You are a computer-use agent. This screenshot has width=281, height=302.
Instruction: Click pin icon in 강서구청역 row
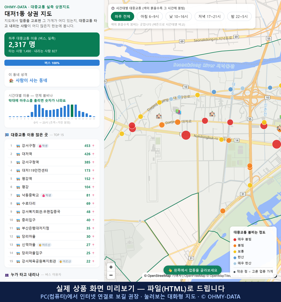coord(93,162)
